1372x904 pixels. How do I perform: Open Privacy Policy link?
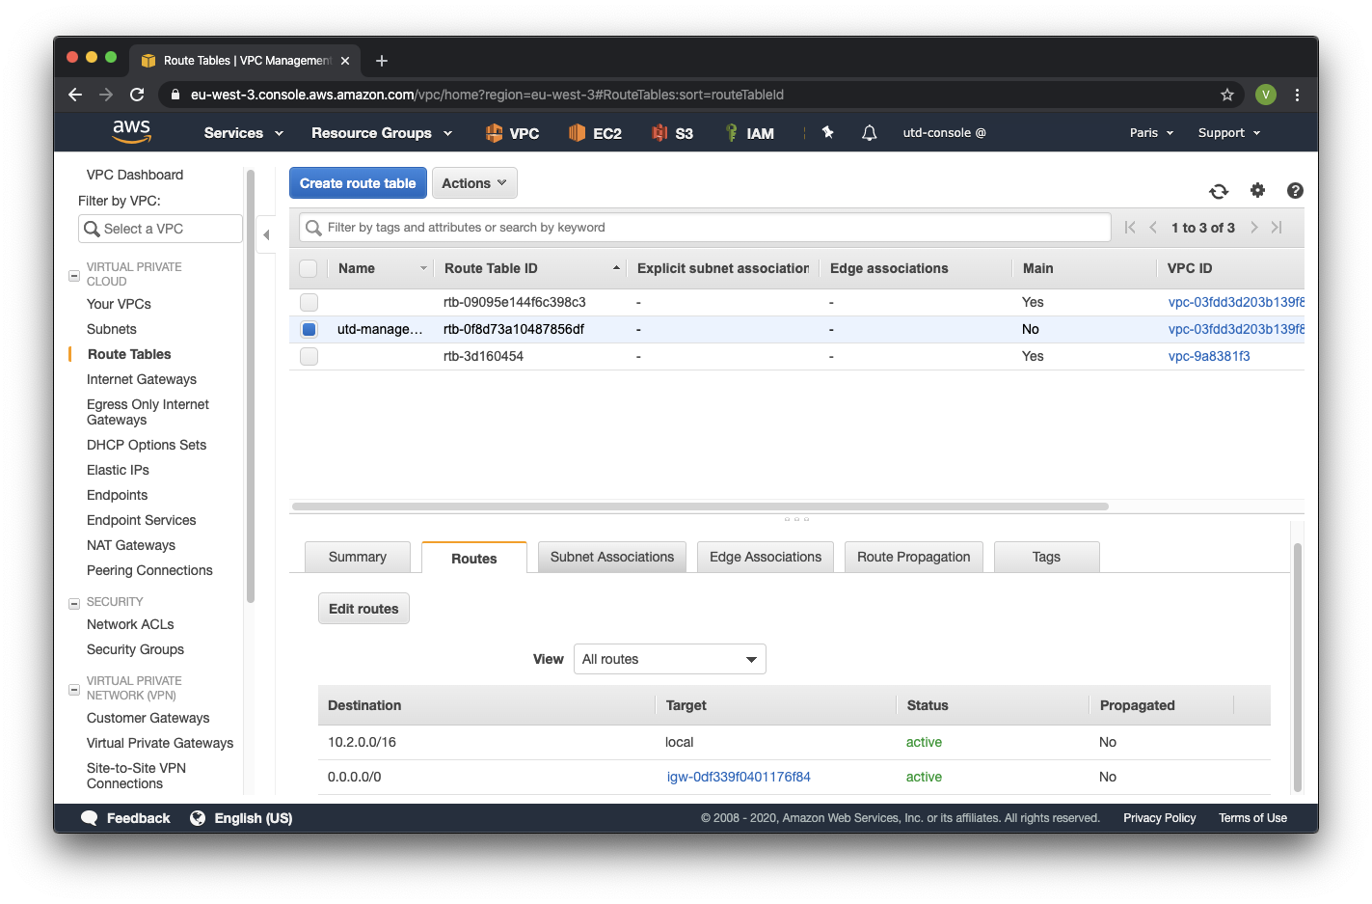pos(1159,818)
